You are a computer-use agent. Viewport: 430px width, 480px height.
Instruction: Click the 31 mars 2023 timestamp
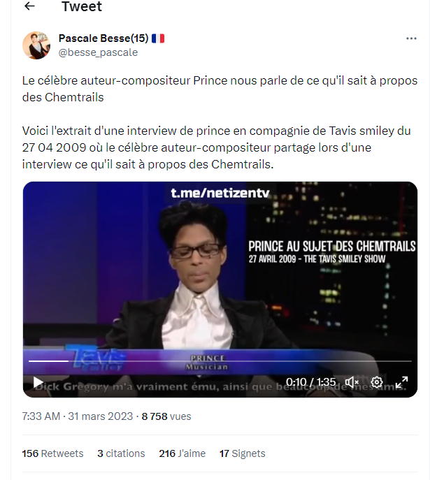(x=101, y=416)
